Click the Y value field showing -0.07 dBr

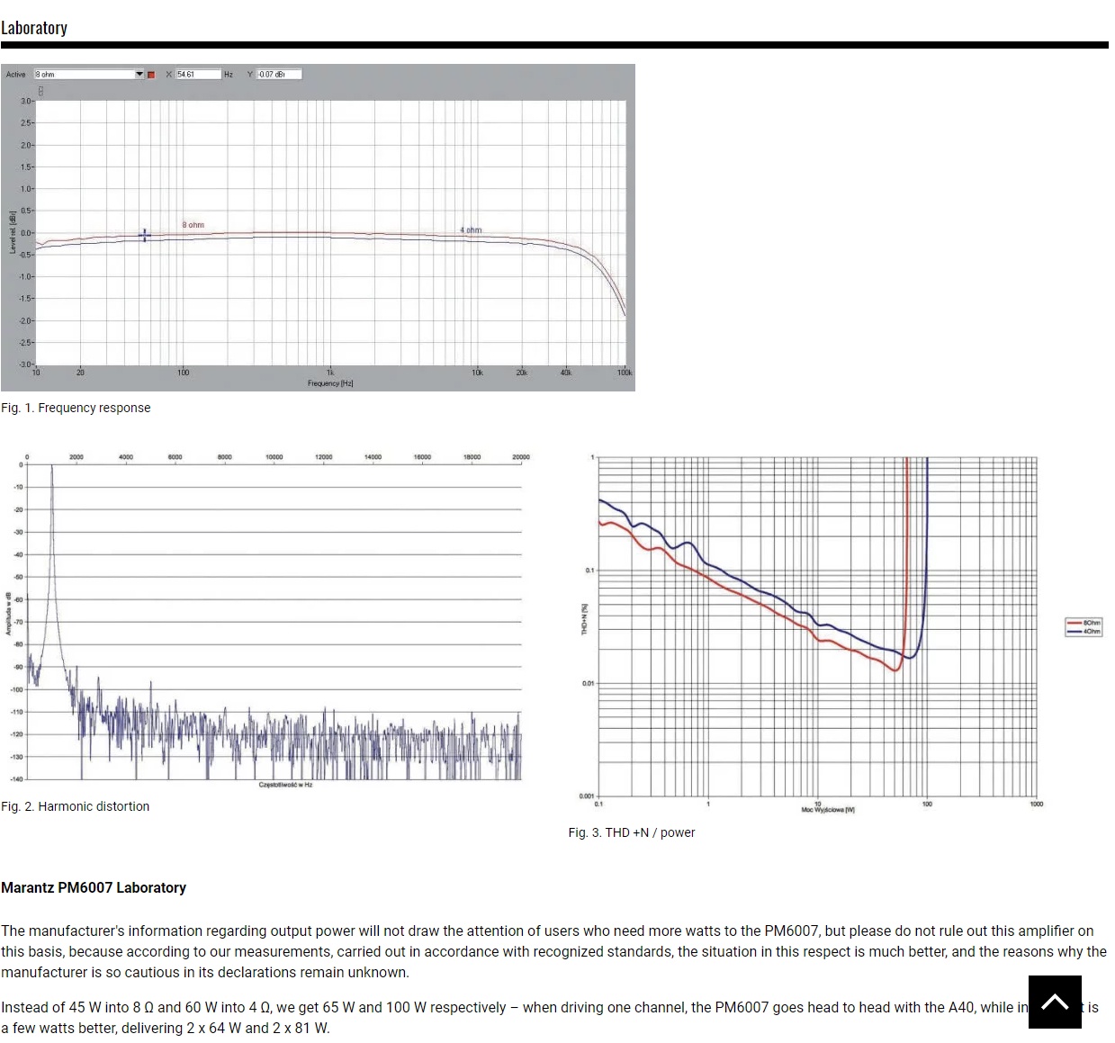(x=279, y=75)
